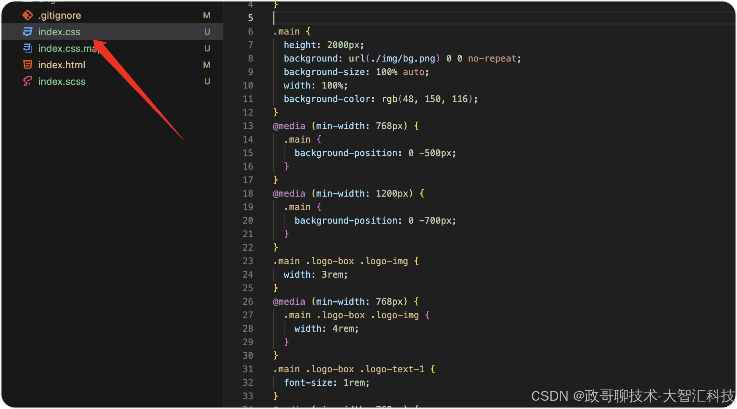Screen dimensions: 737x409
Task: Click the M status badge for index.html
Action: click(207, 65)
